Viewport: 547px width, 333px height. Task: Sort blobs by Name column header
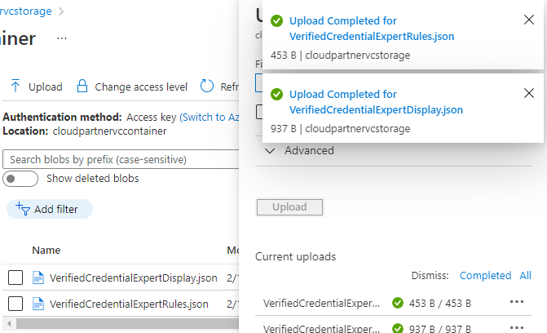click(x=46, y=251)
